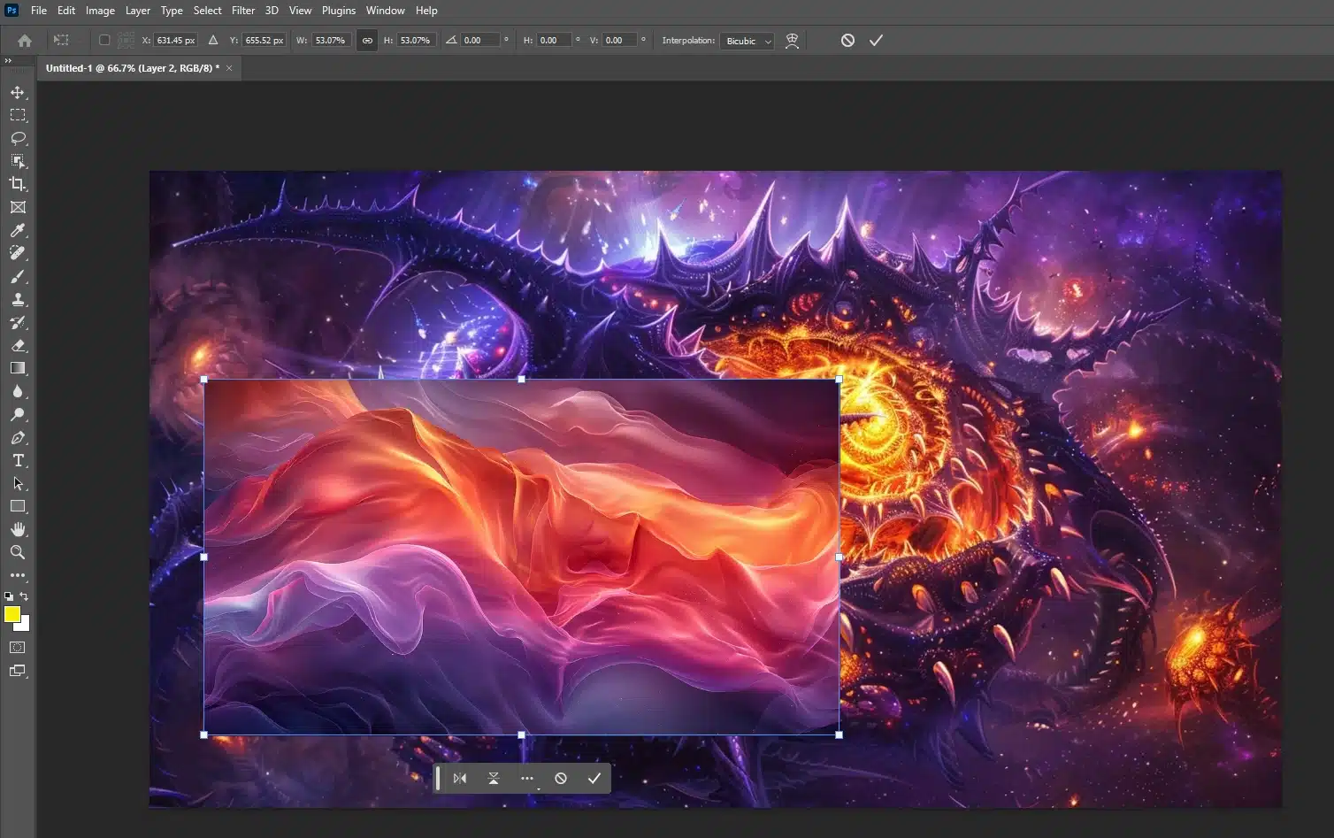Click the X position field
This screenshot has width=1334, height=838.
pos(175,41)
